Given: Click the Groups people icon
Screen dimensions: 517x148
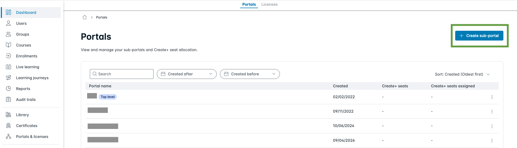Looking at the screenshot, I should (8, 34).
